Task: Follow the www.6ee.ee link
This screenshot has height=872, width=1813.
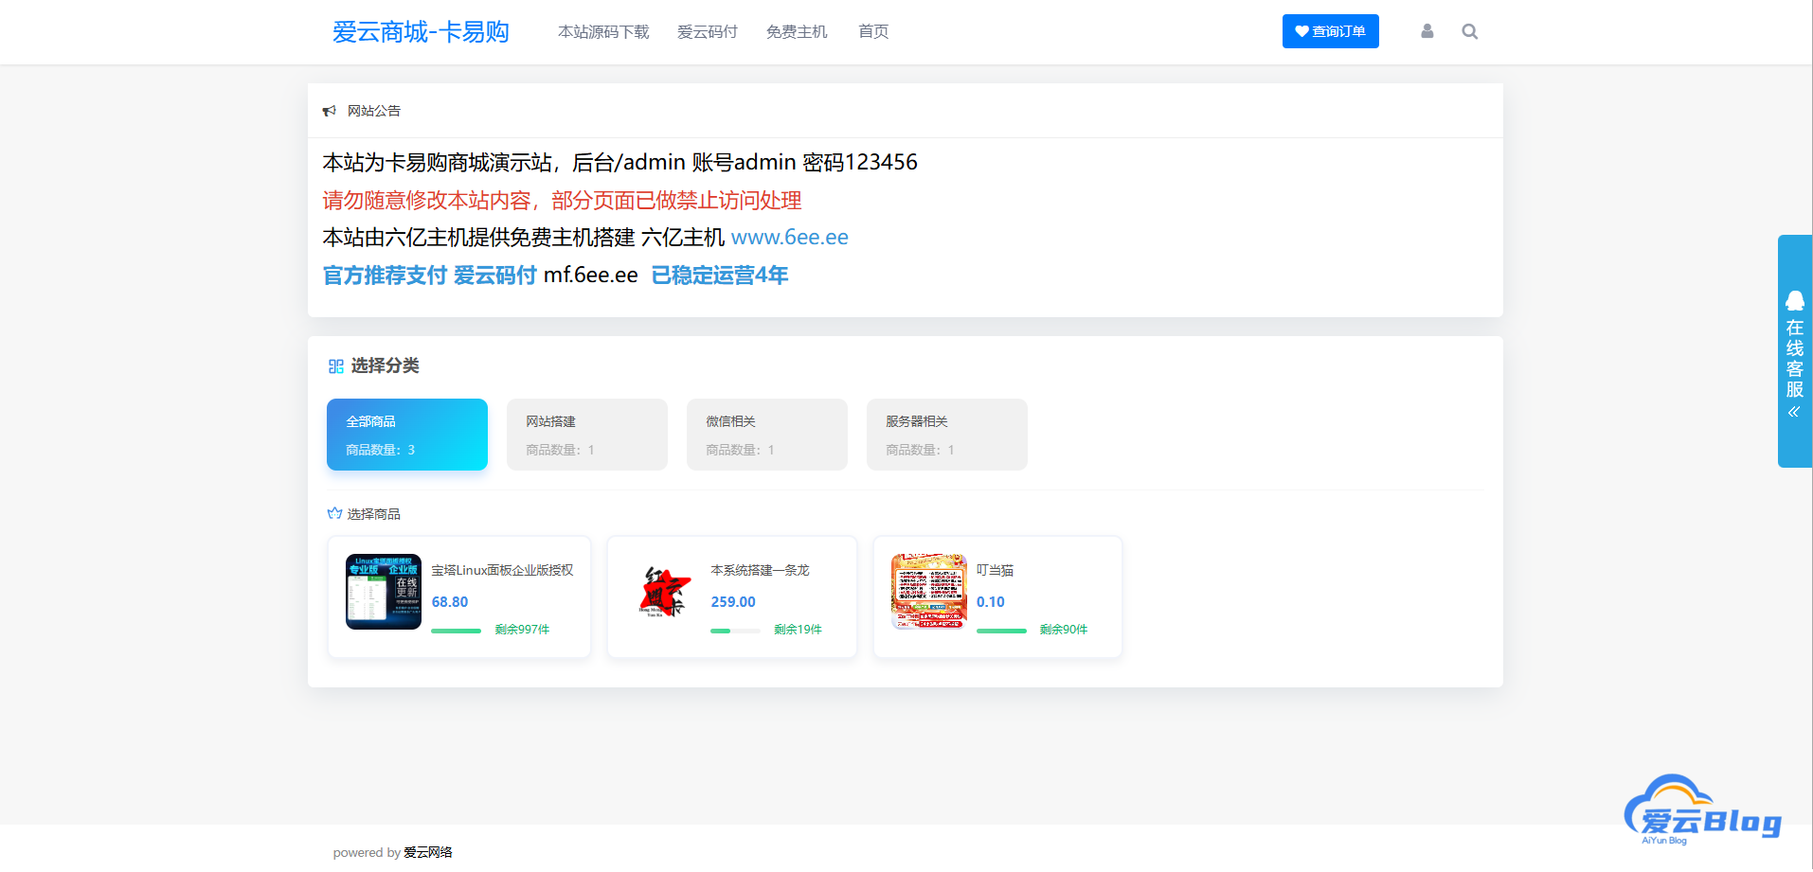Action: coord(789,237)
